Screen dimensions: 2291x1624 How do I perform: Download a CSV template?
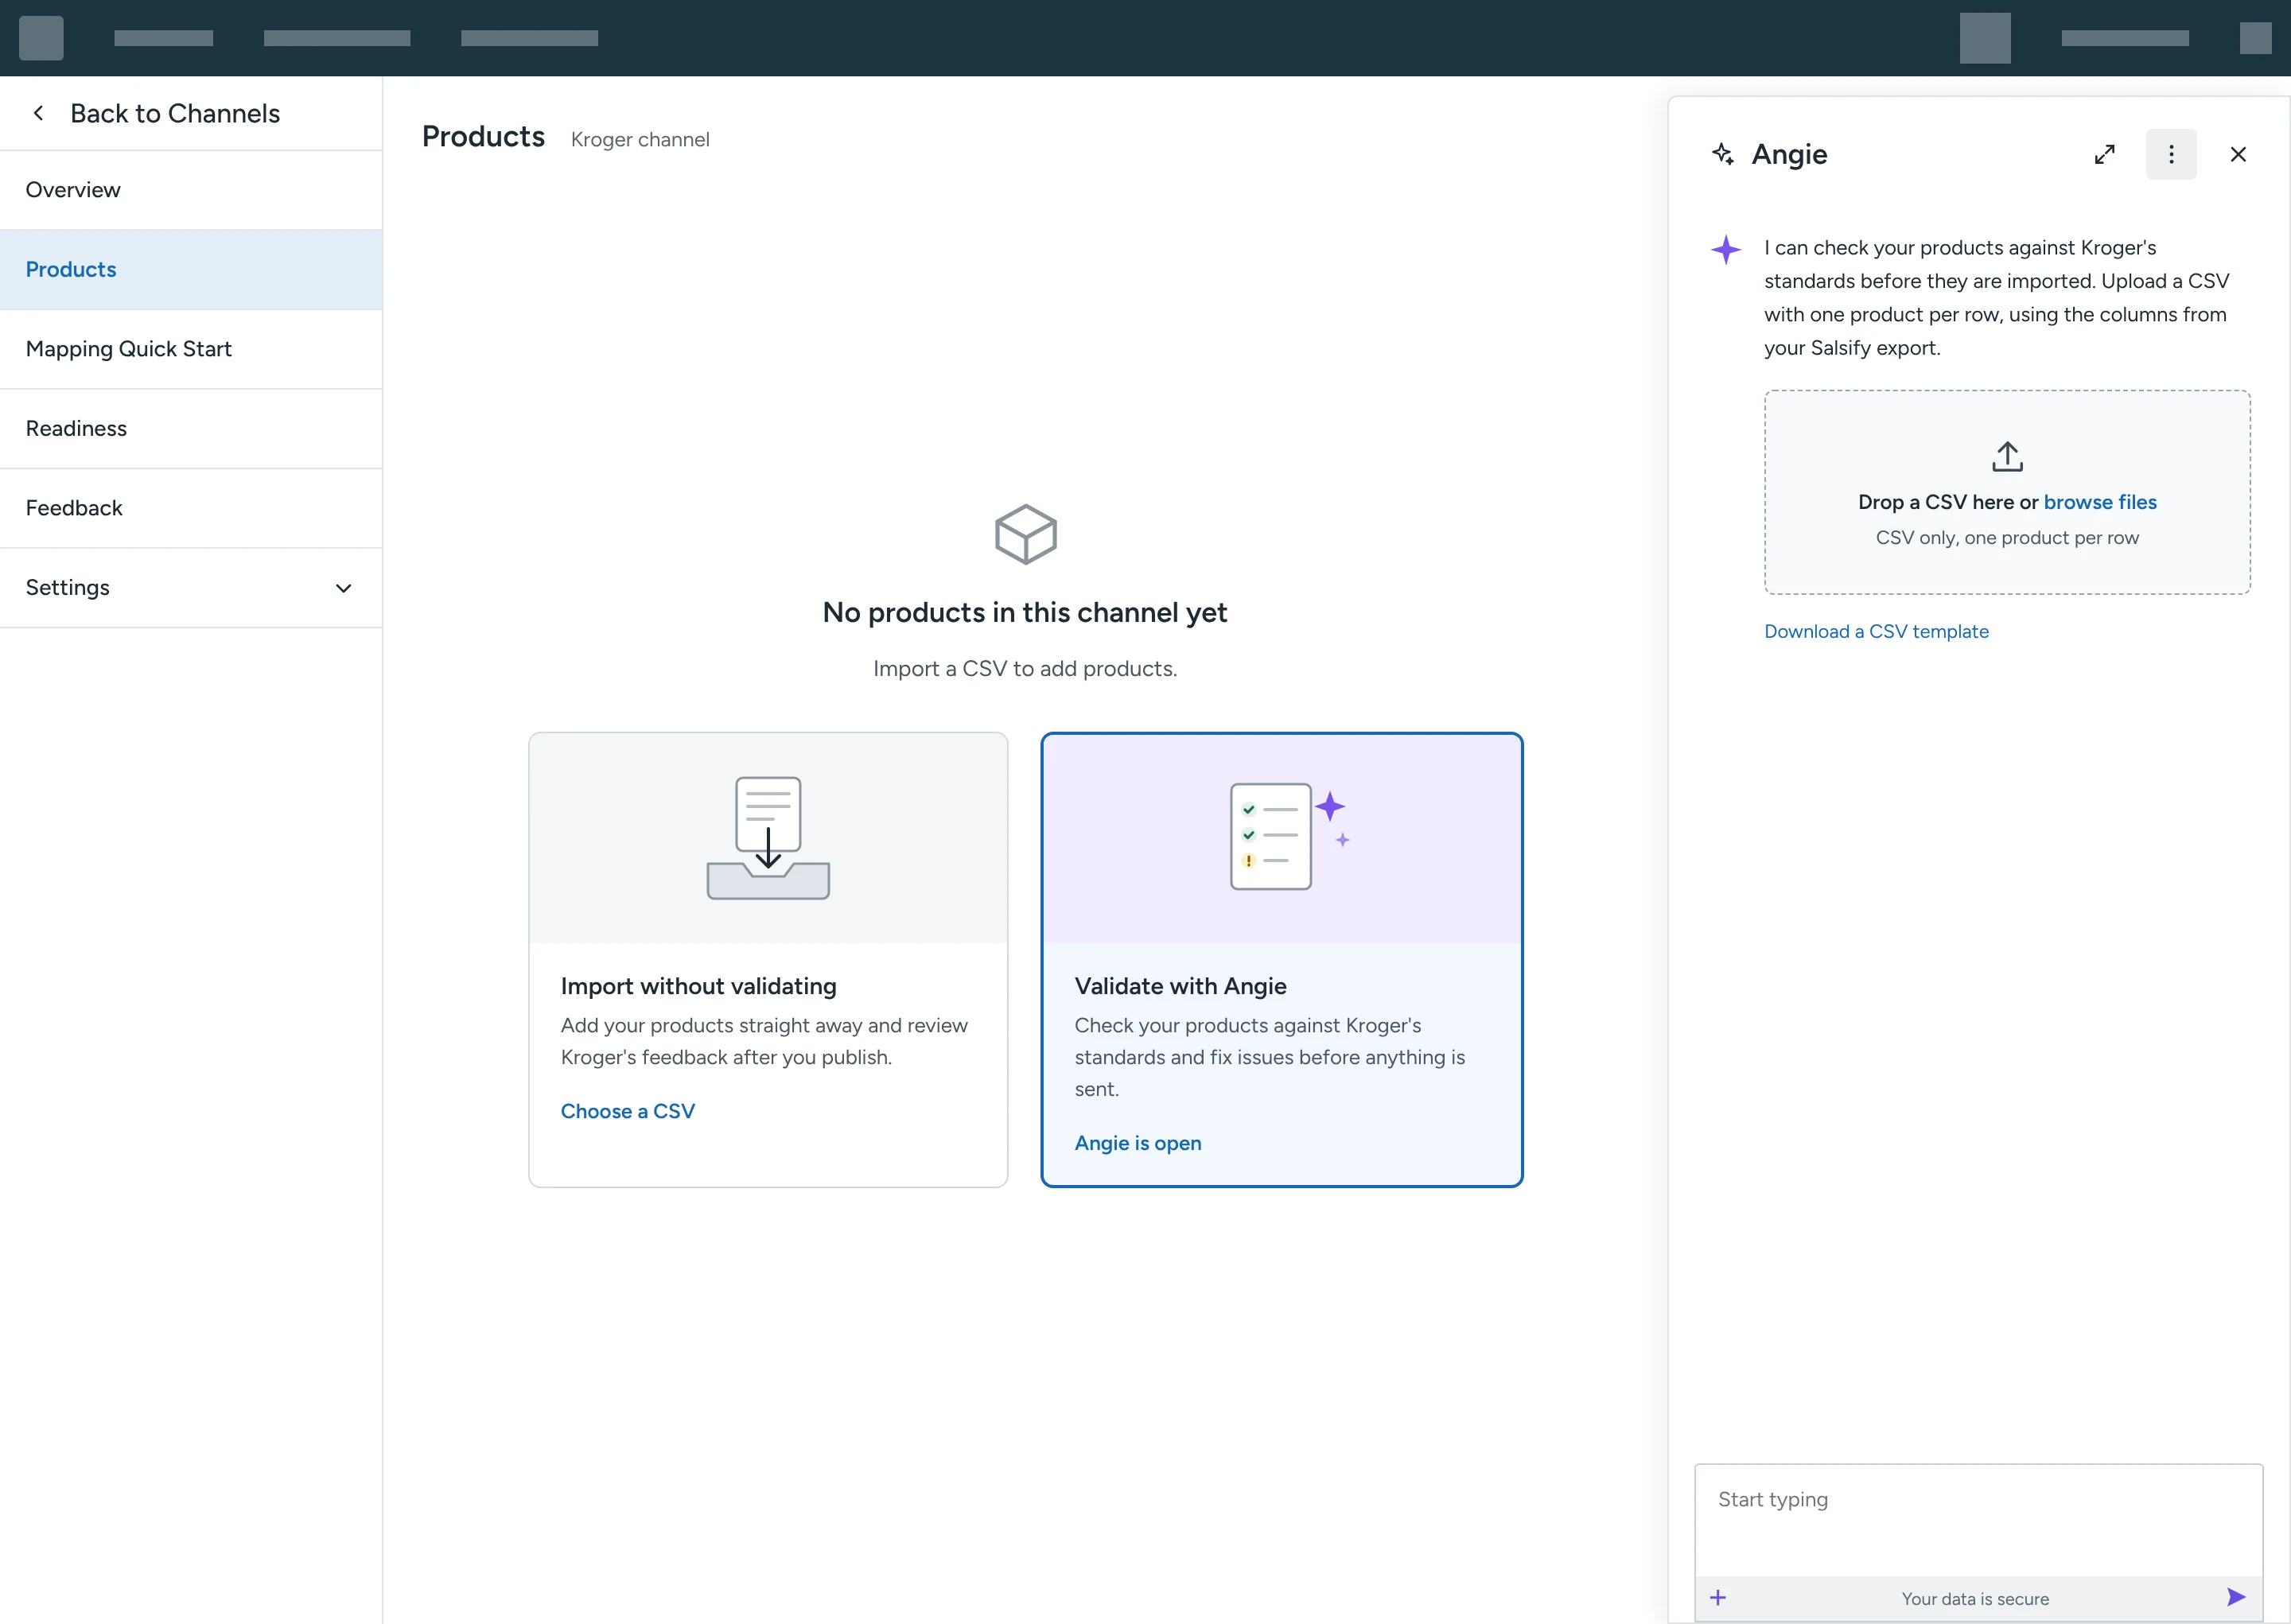pyautogui.click(x=1876, y=632)
